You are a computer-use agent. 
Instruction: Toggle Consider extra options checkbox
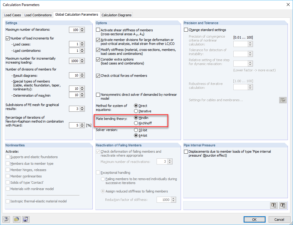[98, 59]
